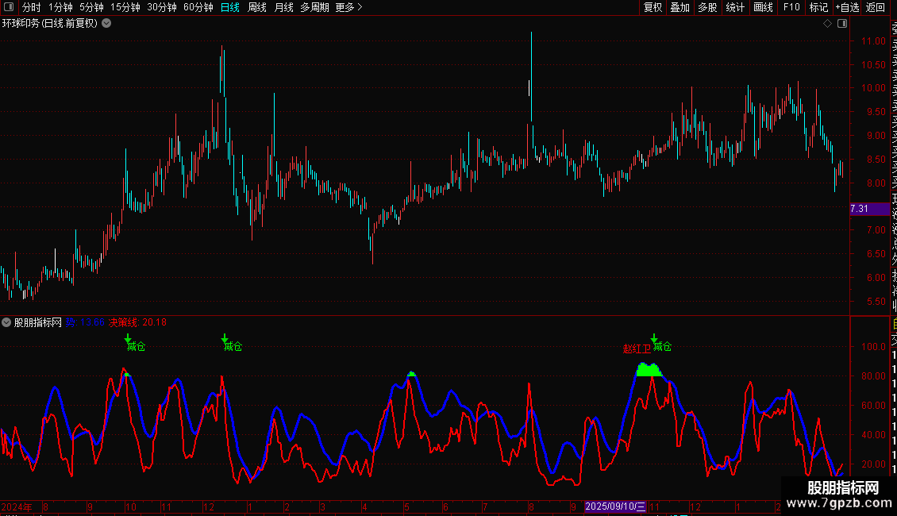Screen dimensions: 897x516
Task: Switch to 分时 intraday view
Action: coord(32,7)
